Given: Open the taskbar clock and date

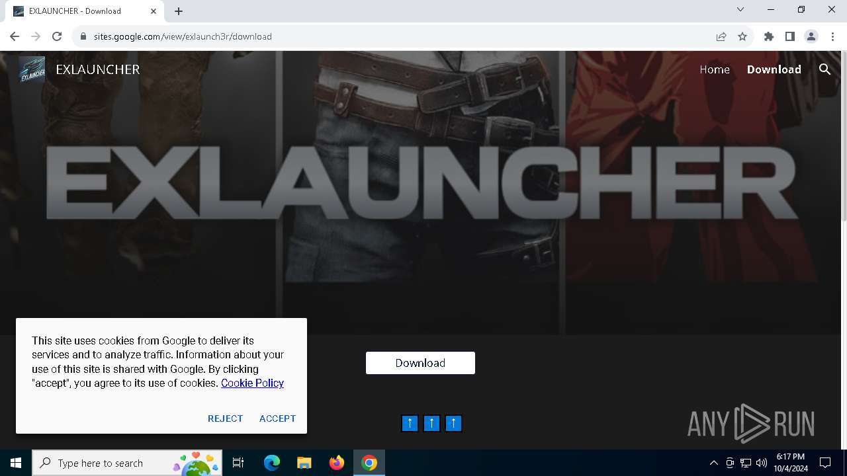Looking at the screenshot, I should click(x=791, y=463).
